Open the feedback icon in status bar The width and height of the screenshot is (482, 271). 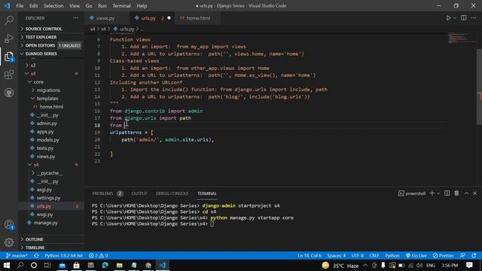462,256
